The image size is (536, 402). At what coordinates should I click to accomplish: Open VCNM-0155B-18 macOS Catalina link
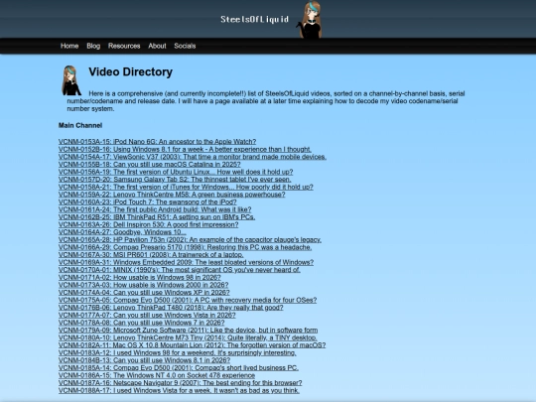point(149,164)
